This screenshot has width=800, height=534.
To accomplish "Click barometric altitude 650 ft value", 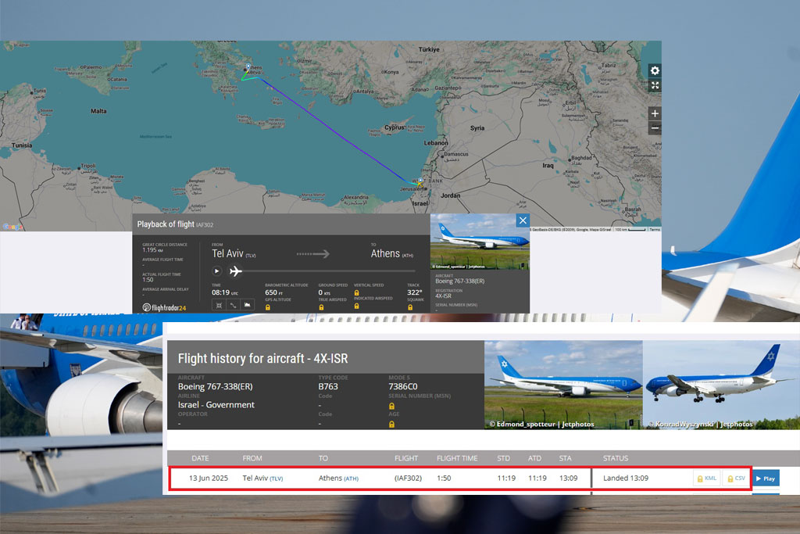I will (x=273, y=292).
